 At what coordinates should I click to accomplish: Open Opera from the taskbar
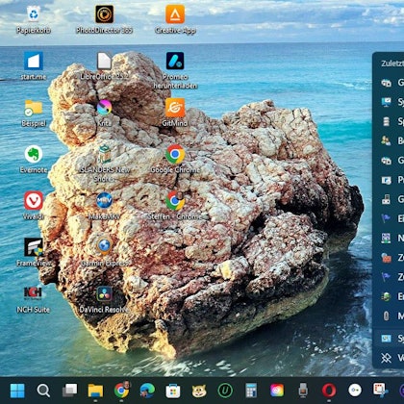tap(329, 391)
